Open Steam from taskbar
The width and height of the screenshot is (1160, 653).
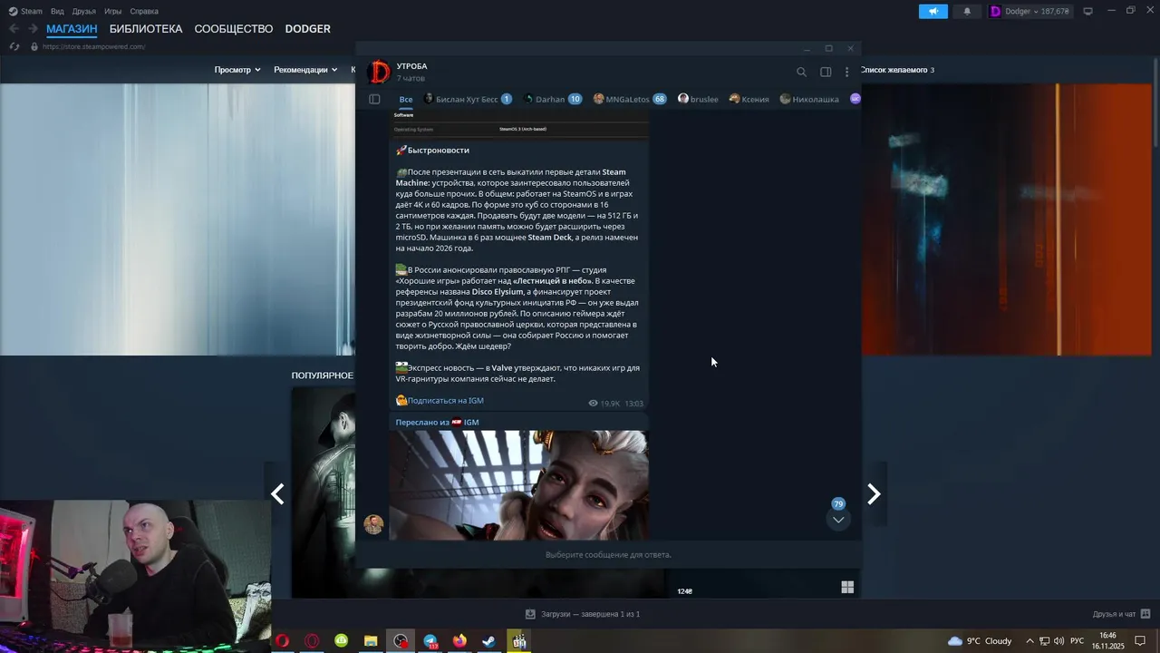pos(488,641)
